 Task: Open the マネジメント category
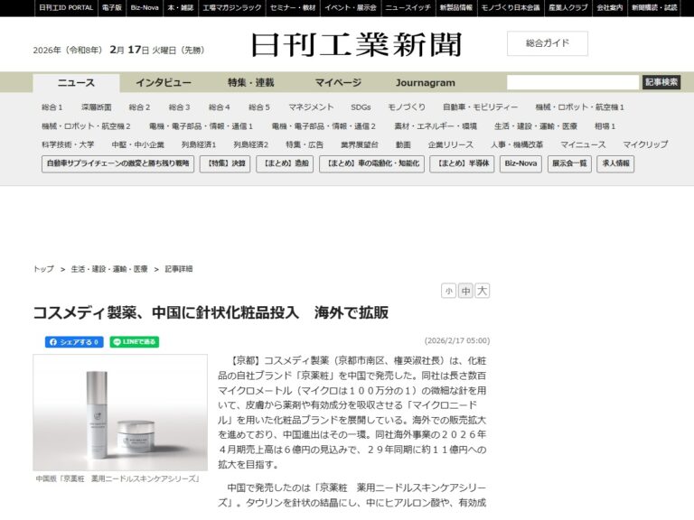[311, 107]
